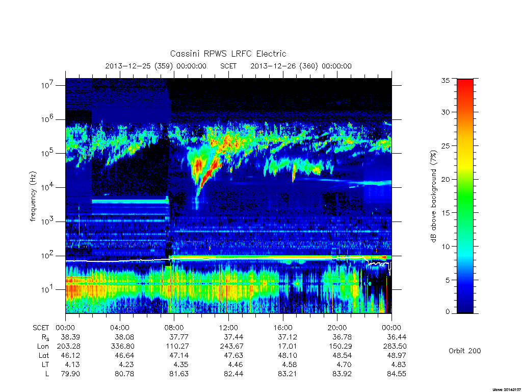This screenshot has height=392, width=522.
Task: Click the 'frequency (Hz)' axis label
Action: 33,197
